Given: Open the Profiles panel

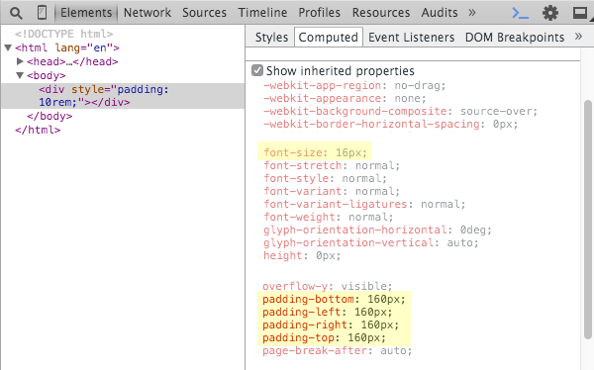Looking at the screenshot, I should [320, 13].
